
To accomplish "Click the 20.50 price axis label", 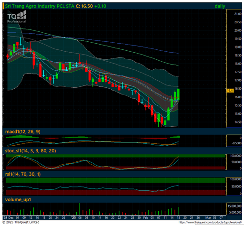I will click(238, 22).
